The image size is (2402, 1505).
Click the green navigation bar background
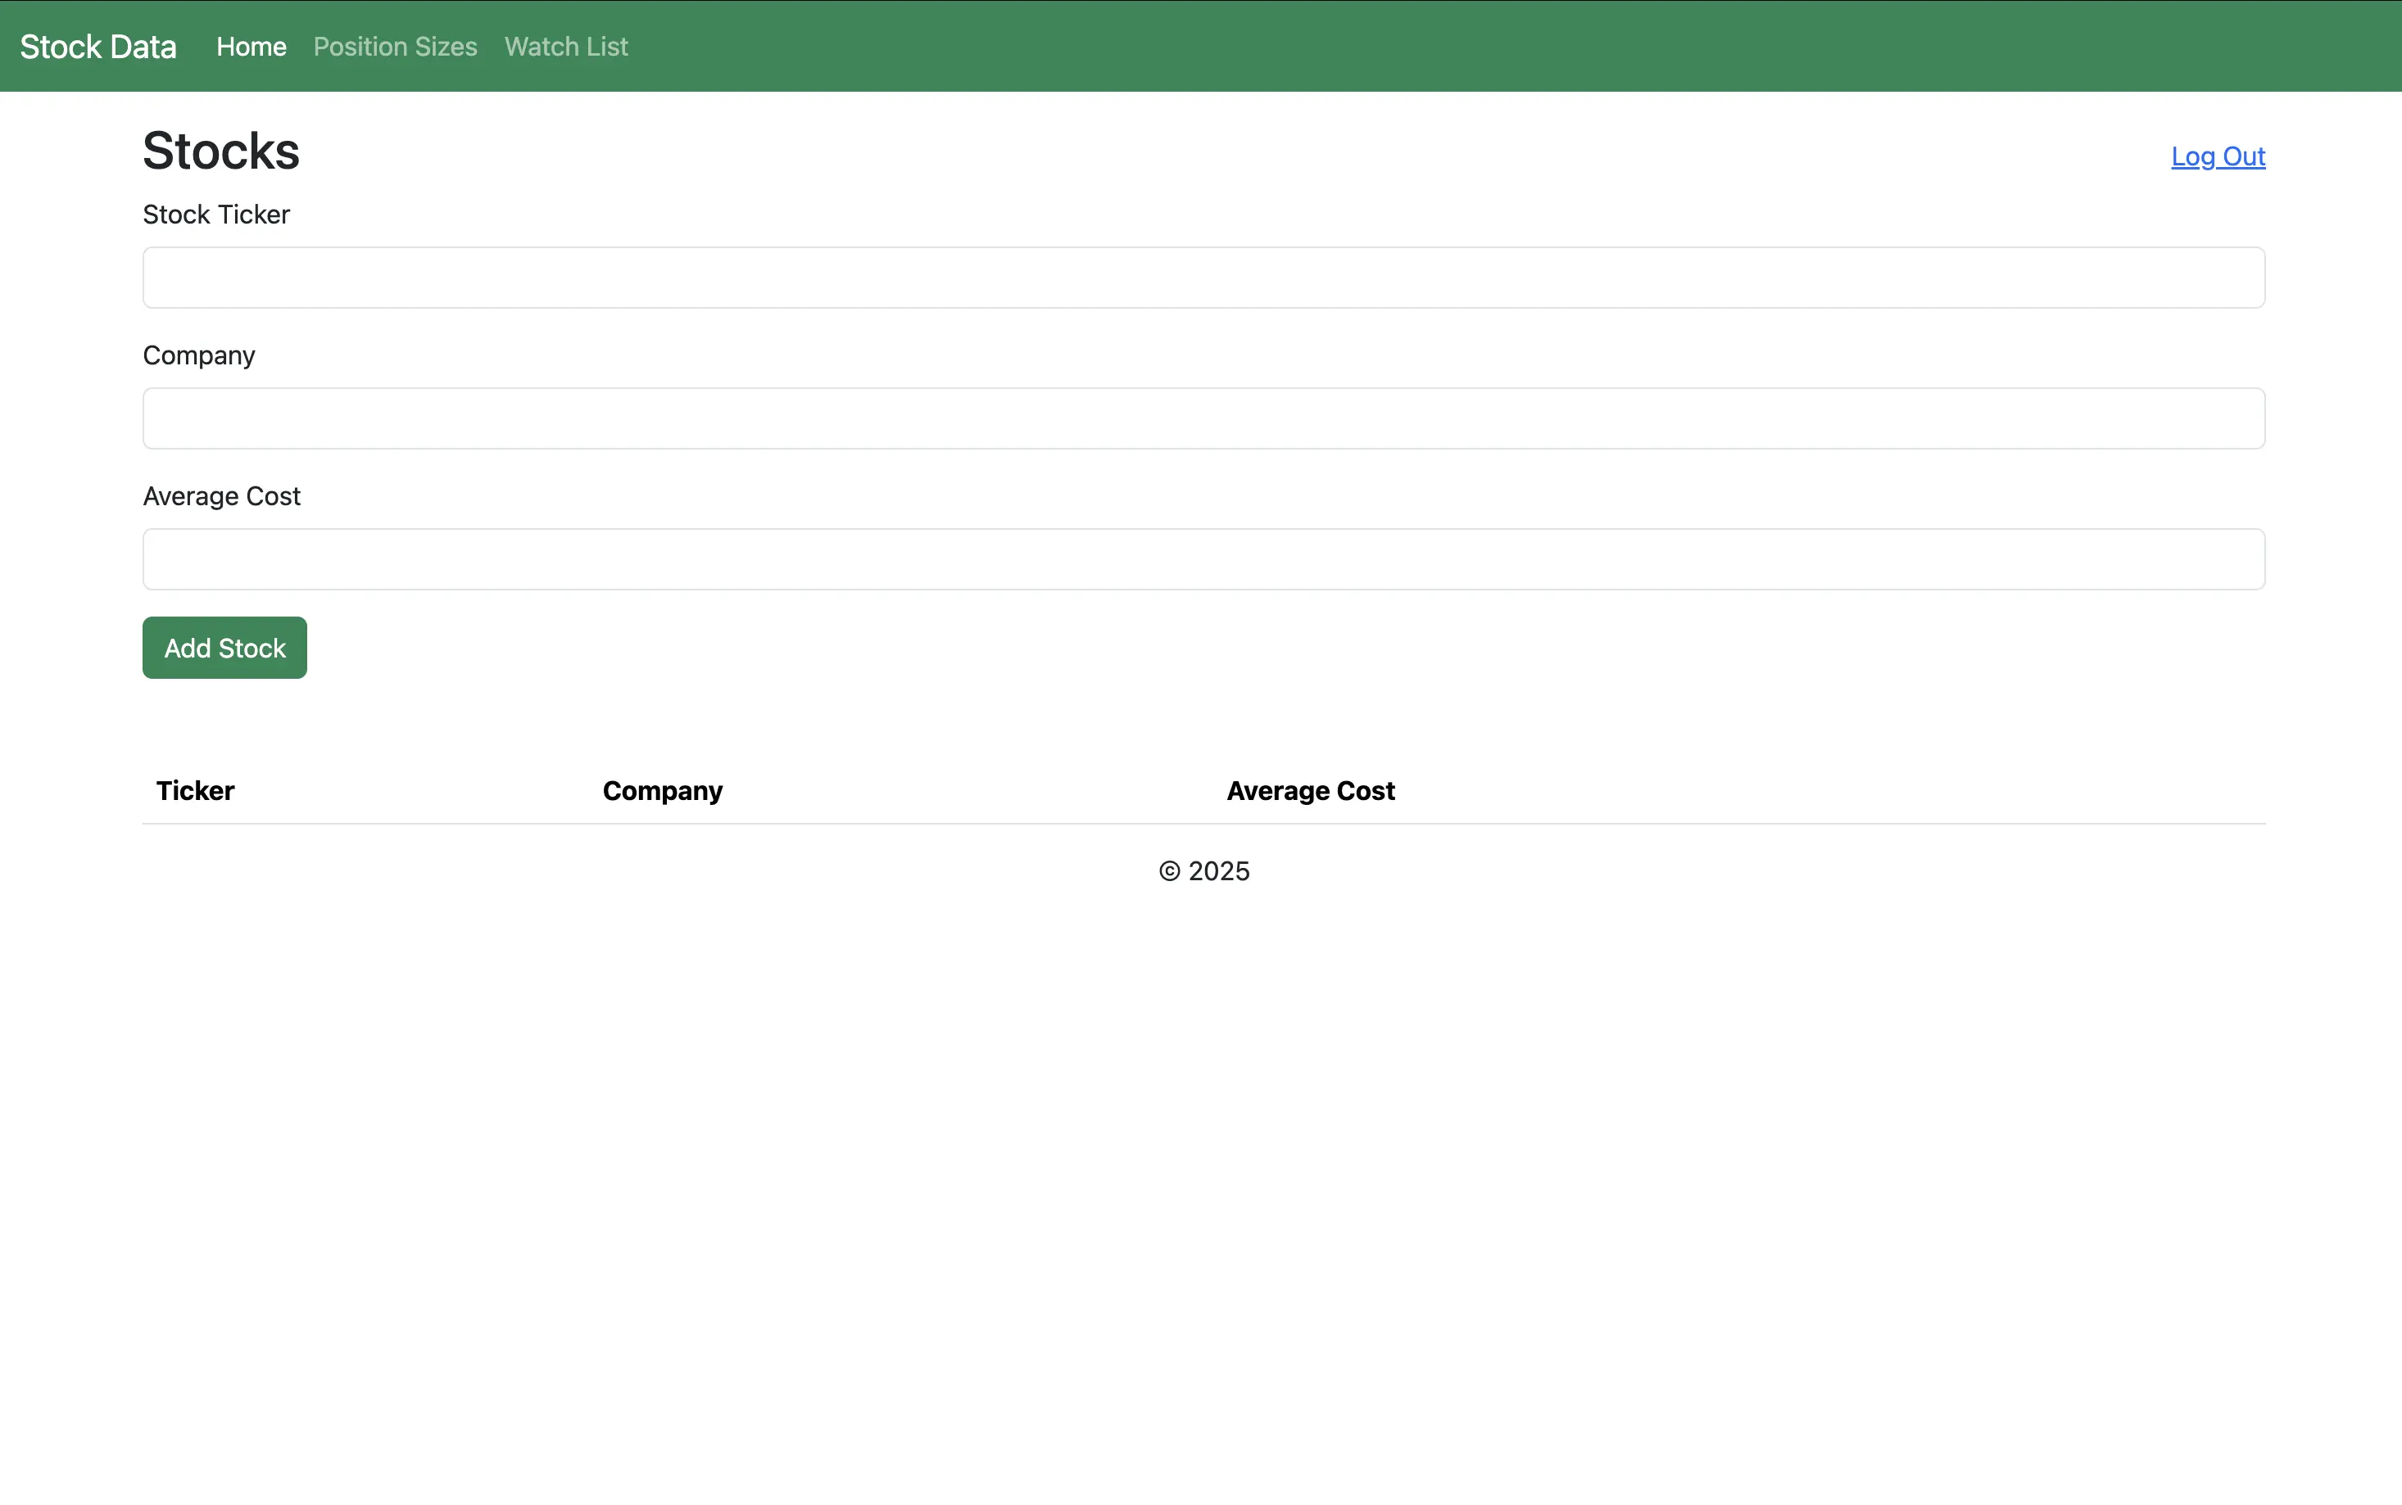(x=1493, y=47)
